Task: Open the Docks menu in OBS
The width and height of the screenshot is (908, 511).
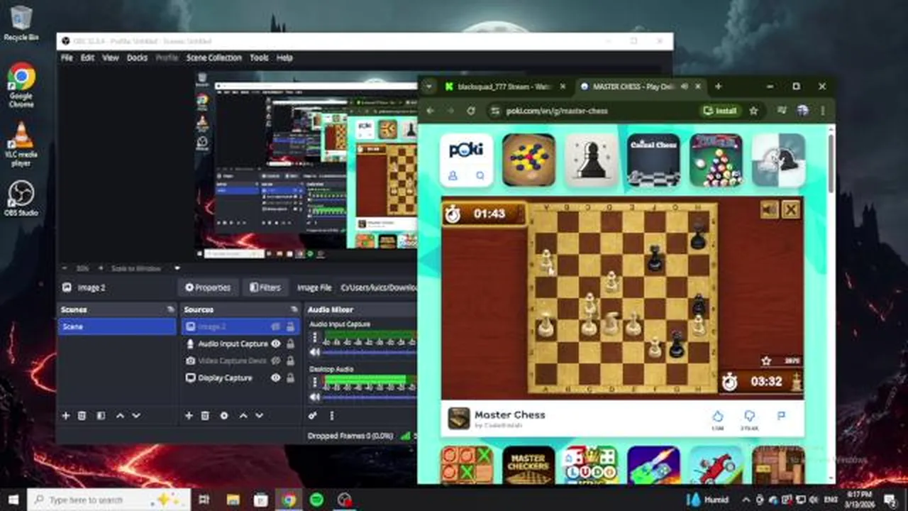Action: click(137, 57)
